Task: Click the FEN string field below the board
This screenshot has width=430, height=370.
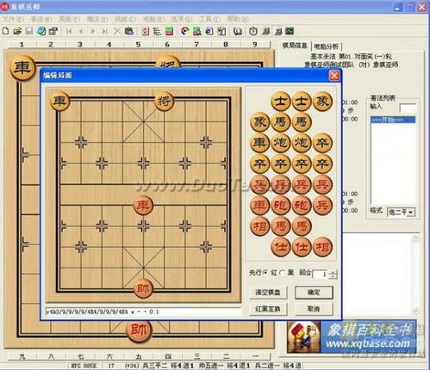Action: [143, 311]
